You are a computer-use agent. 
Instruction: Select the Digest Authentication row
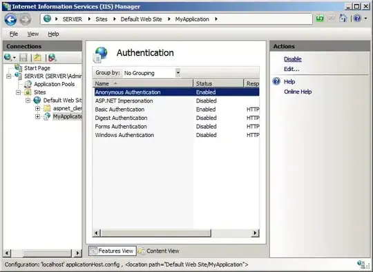(177, 118)
